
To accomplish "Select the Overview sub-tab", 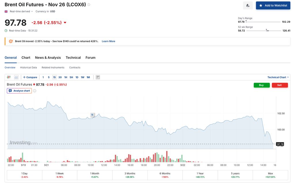I will click(10, 67).
